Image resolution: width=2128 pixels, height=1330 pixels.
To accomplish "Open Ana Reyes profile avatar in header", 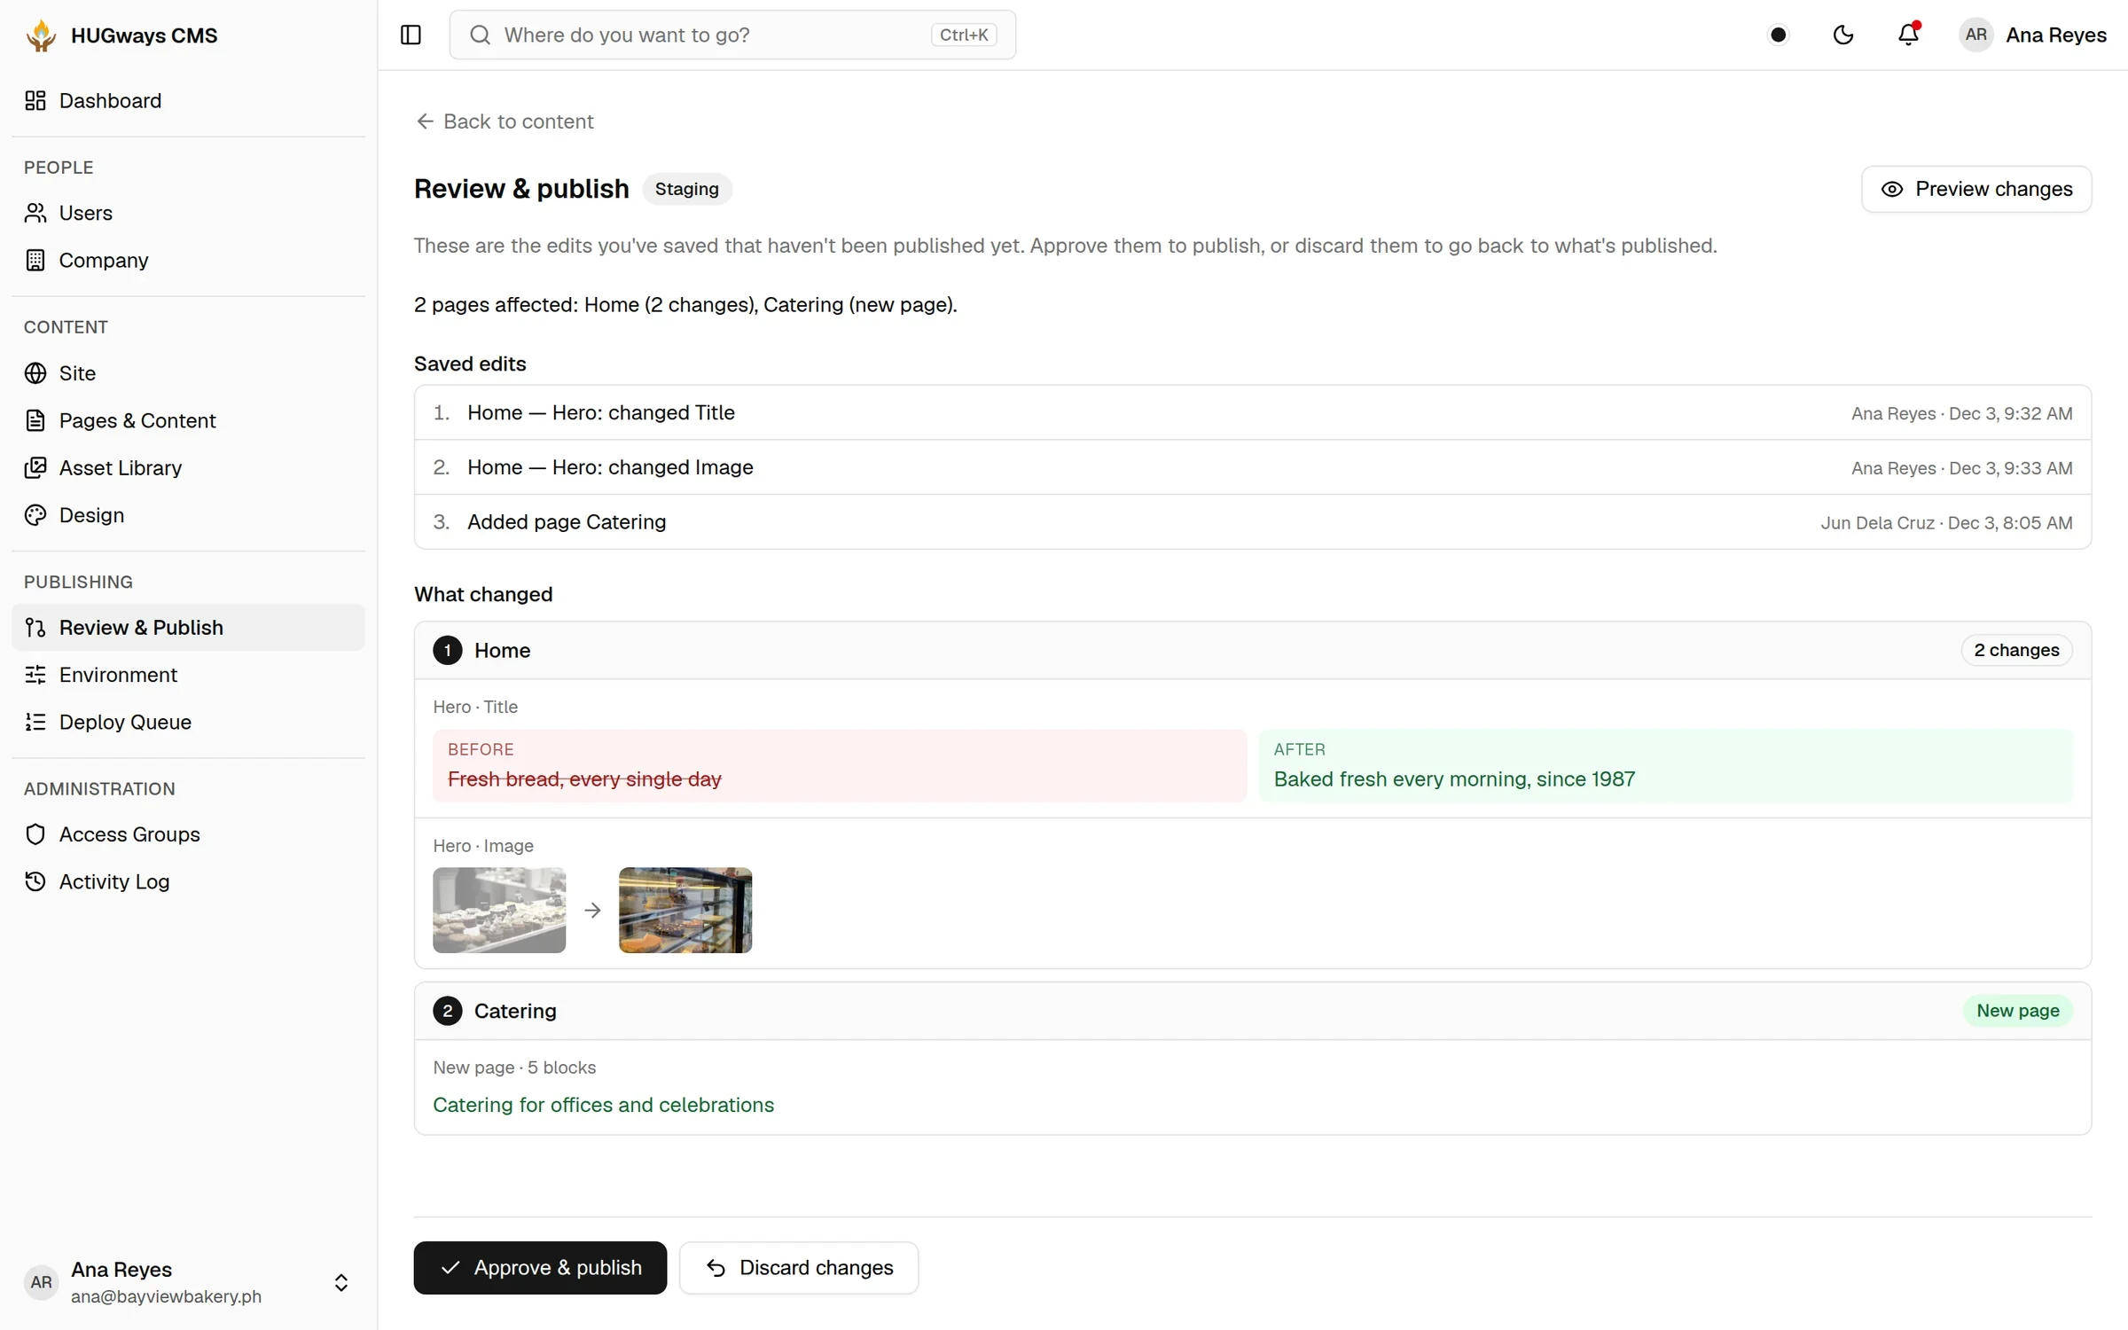I will click(x=1975, y=35).
